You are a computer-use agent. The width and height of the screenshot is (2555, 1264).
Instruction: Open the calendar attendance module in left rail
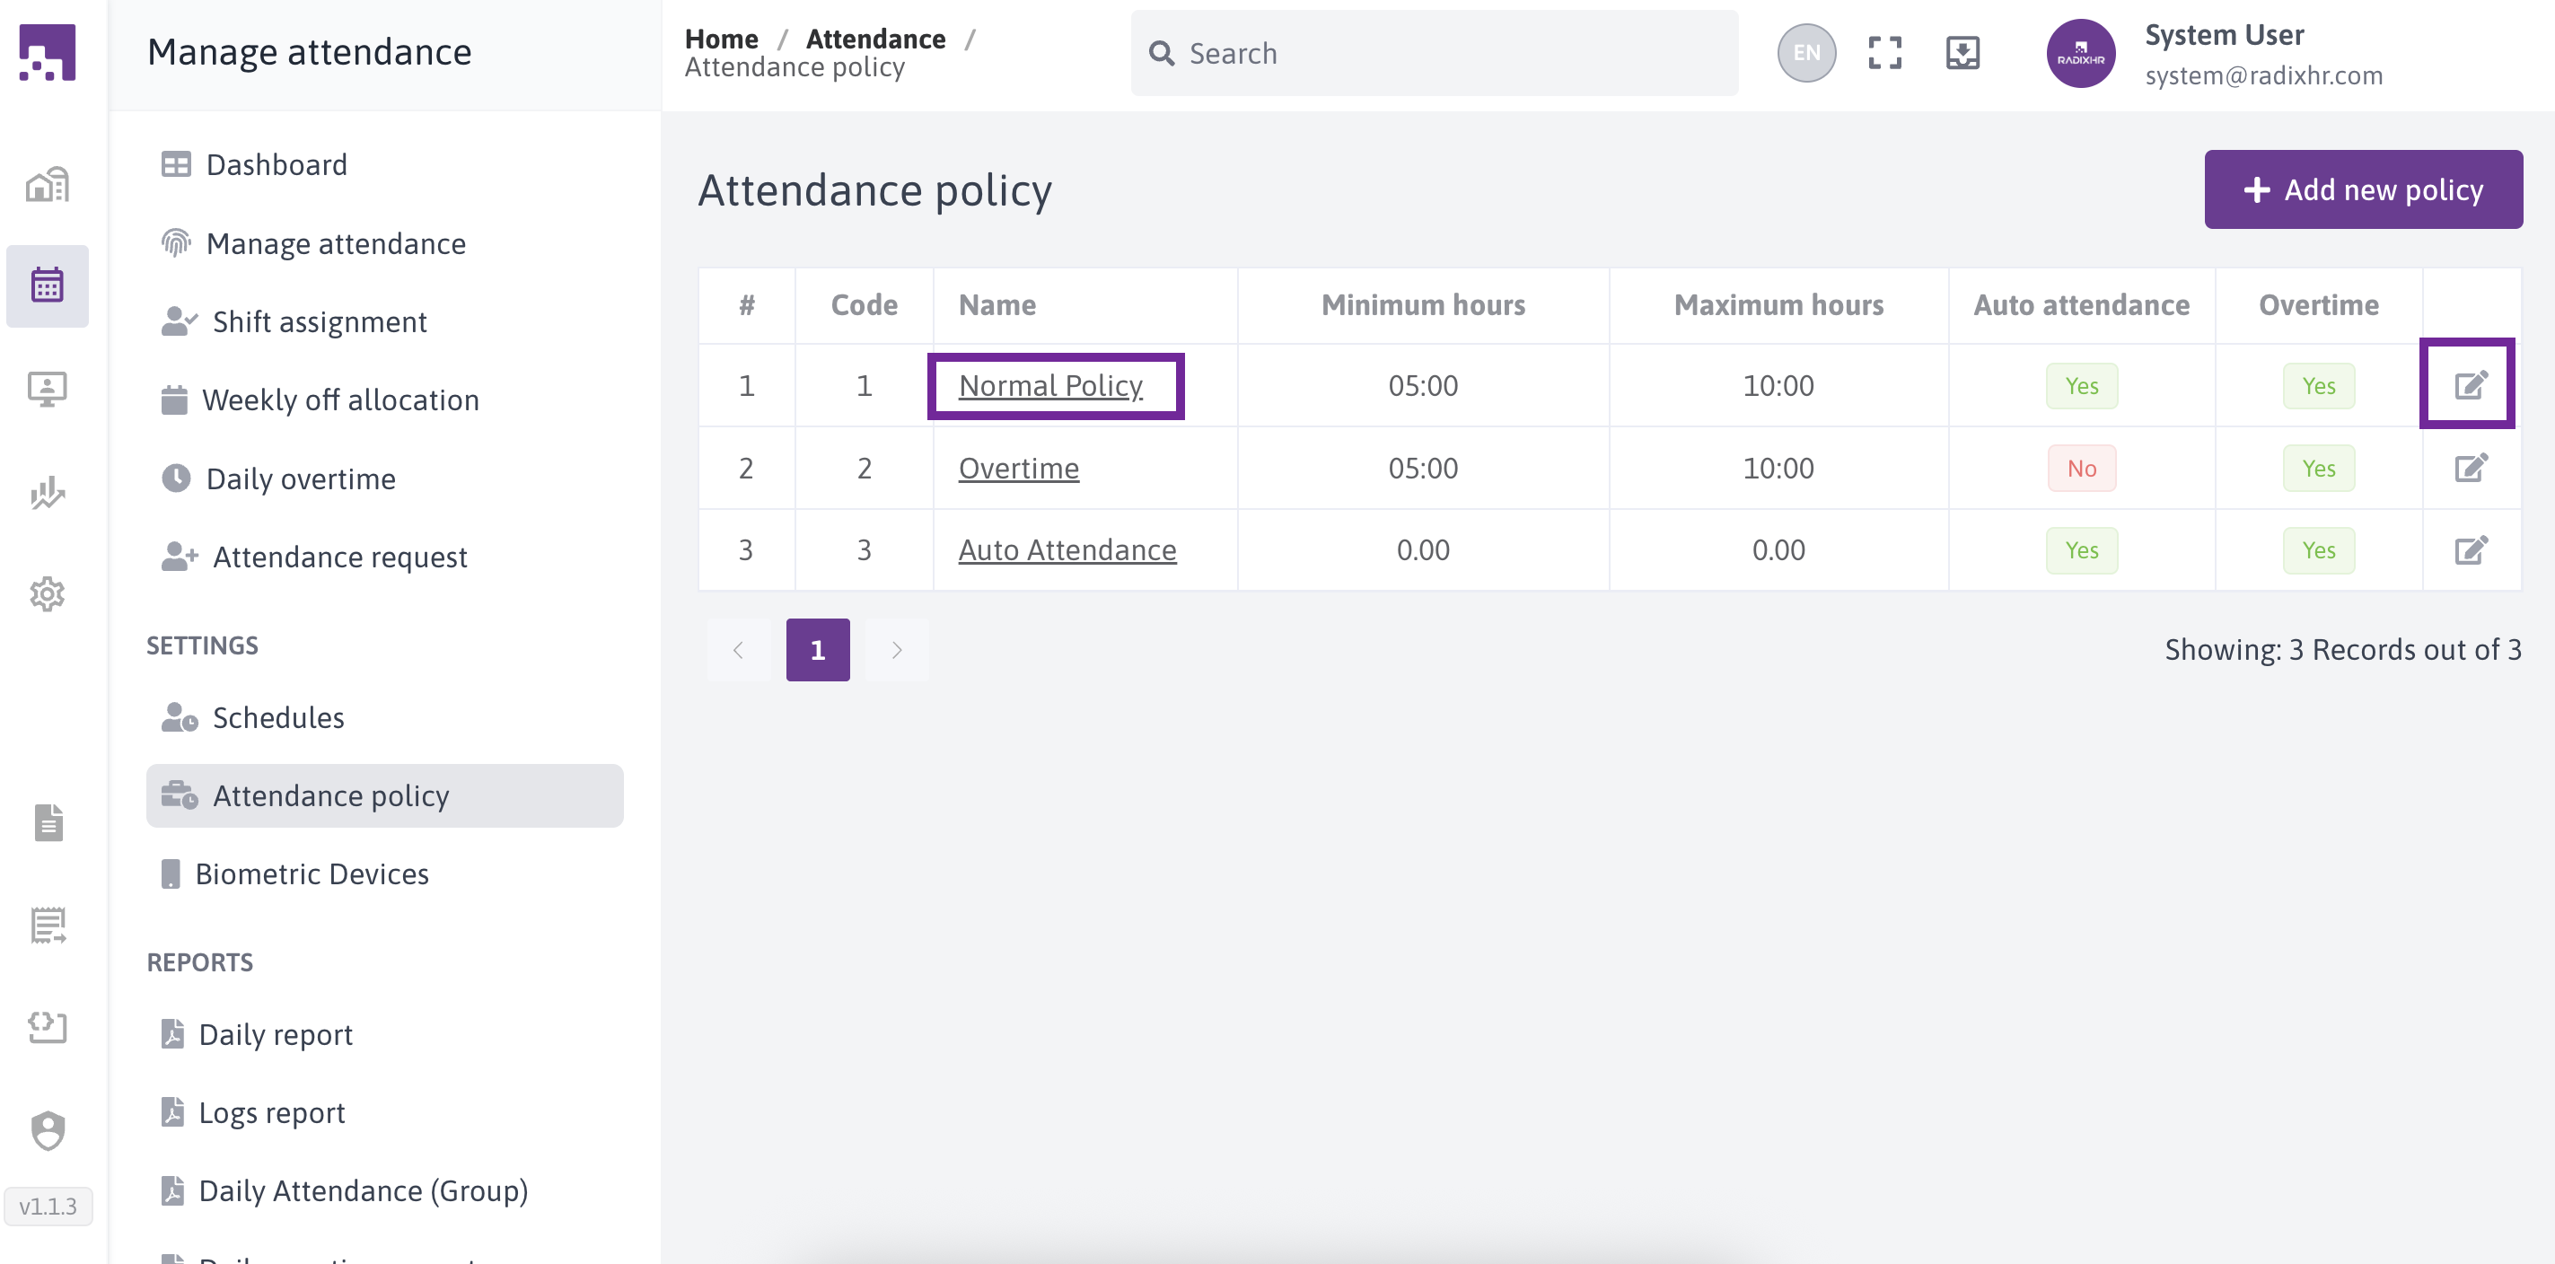click(x=47, y=285)
